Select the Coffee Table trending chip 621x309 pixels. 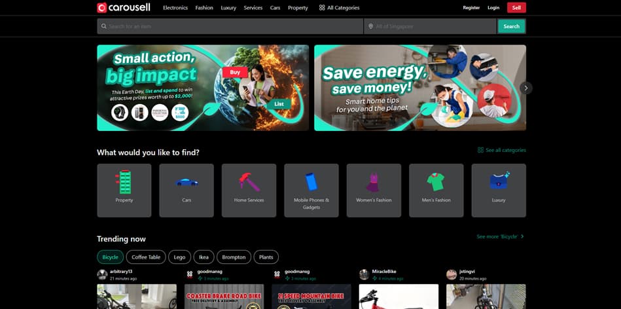click(x=146, y=257)
